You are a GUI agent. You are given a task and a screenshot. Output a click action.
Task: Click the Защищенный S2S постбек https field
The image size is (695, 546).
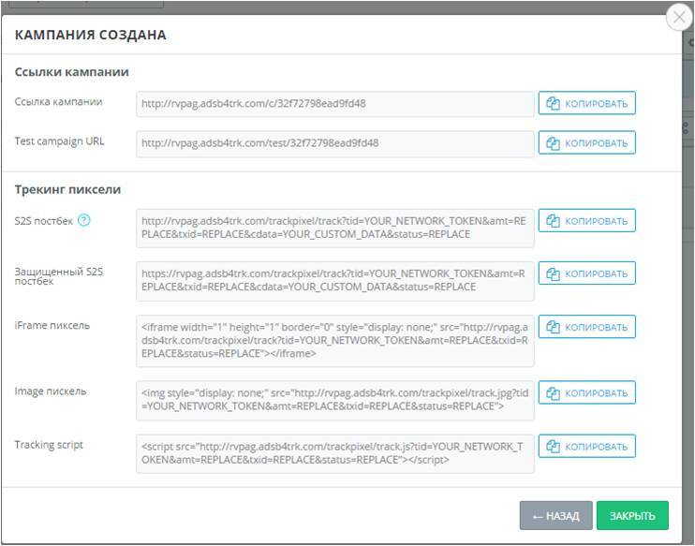[335, 280]
